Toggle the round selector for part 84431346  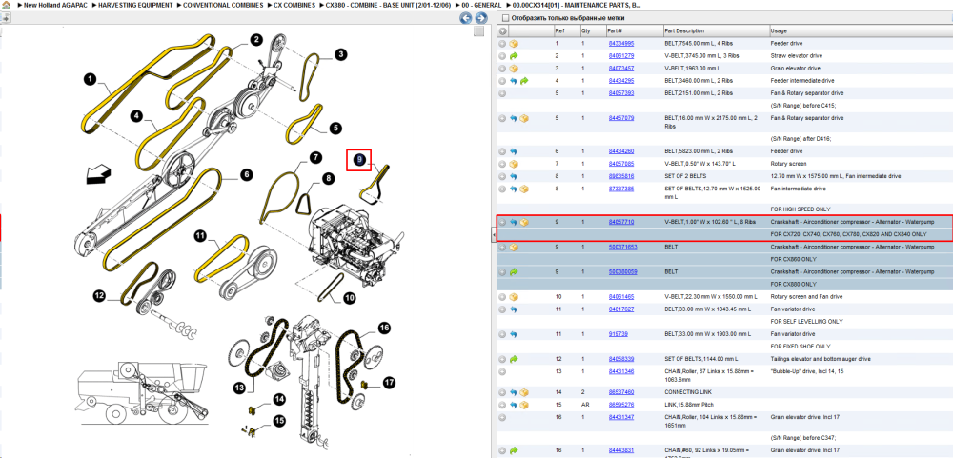coord(502,371)
